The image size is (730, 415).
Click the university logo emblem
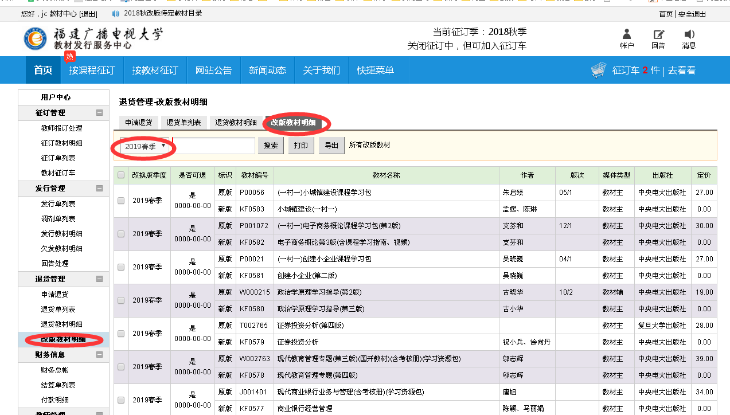[x=36, y=38]
